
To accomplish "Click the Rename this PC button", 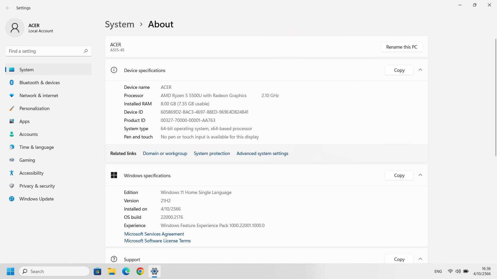I will point(402,47).
